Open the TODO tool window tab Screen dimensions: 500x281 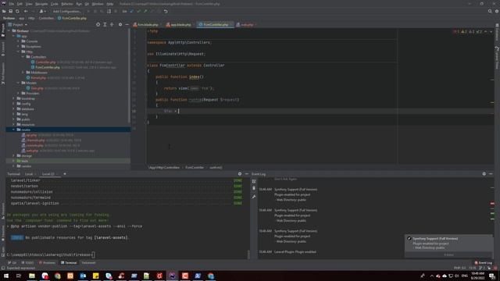28,263
